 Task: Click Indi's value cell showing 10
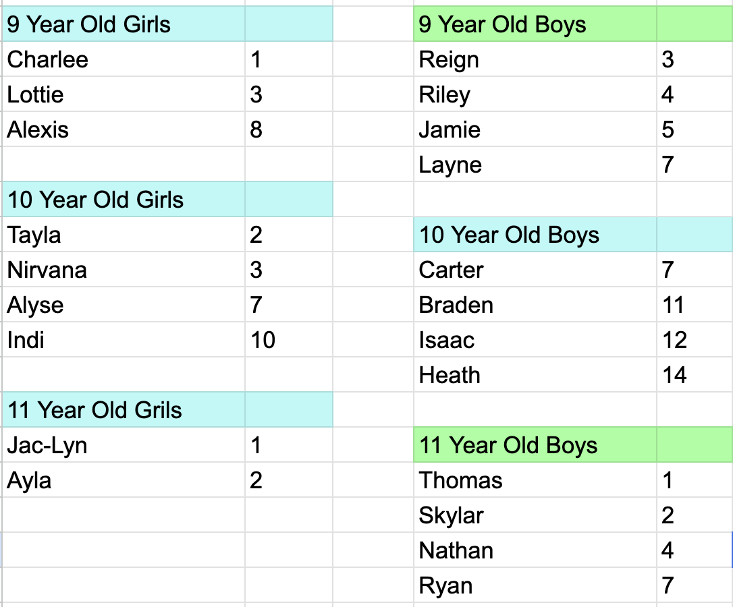289,340
